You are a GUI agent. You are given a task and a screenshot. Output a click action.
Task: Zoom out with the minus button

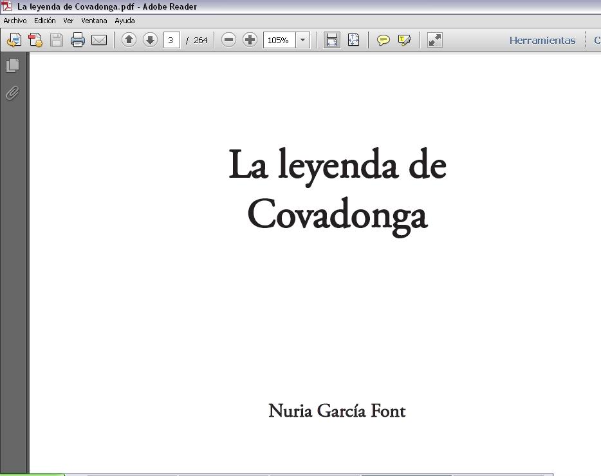point(228,40)
